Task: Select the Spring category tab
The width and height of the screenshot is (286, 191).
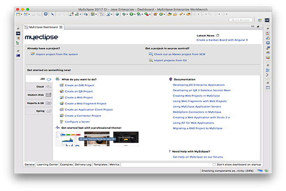Action: click(x=40, y=111)
